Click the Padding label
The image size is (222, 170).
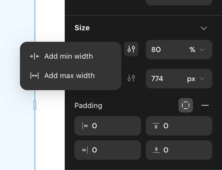[88, 106]
